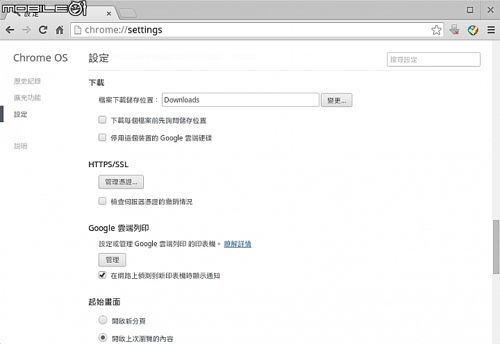This screenshot has width=500, height=344.
Task: Uncheck 在網路上偵測到新印表機時顯示通知
Action: coord(102,275)
